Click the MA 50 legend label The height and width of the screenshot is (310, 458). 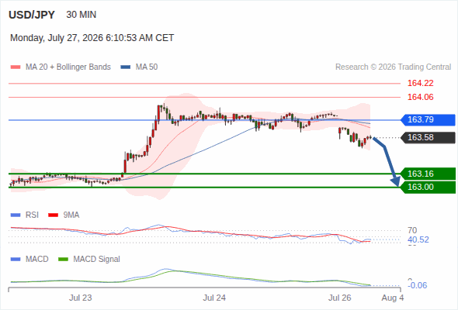pyautogui.click(x=147, y=67)
